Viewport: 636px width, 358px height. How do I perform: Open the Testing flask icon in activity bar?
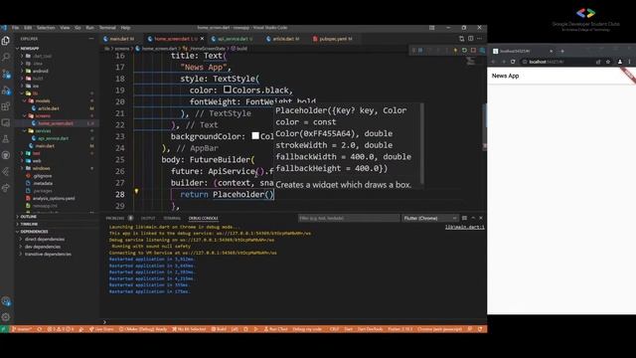pos(6,139)
